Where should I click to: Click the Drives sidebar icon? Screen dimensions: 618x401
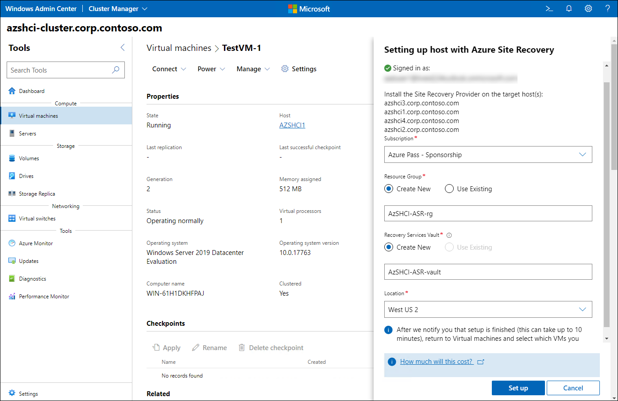tap(12, 176)
